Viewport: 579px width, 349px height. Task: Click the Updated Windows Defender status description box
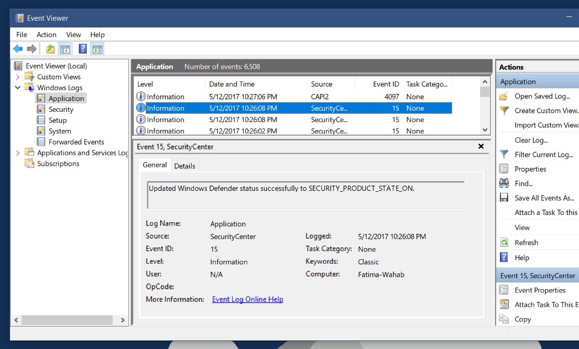click(x=306, y=195)
